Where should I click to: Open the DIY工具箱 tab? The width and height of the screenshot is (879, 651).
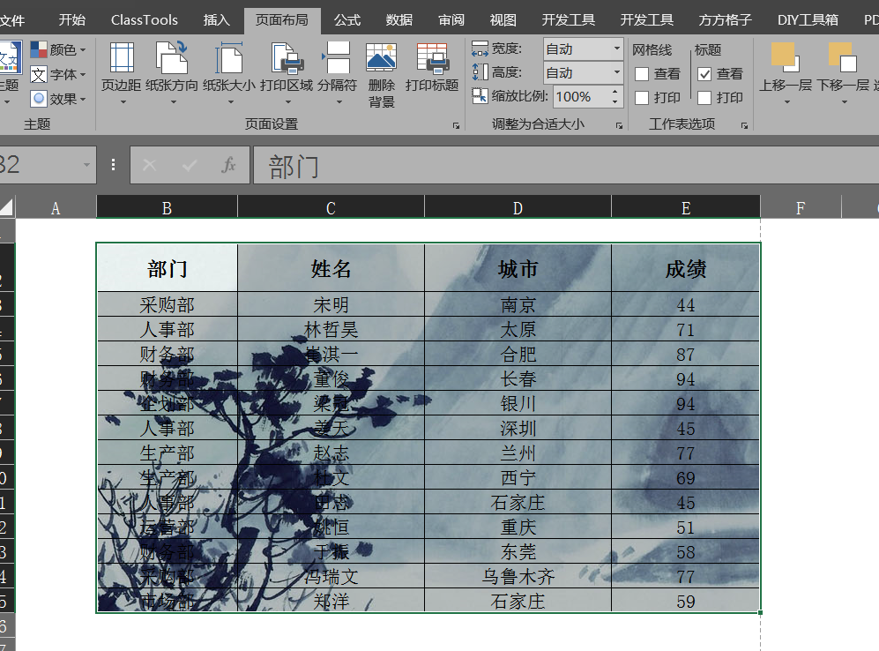(x=808, y=20)
